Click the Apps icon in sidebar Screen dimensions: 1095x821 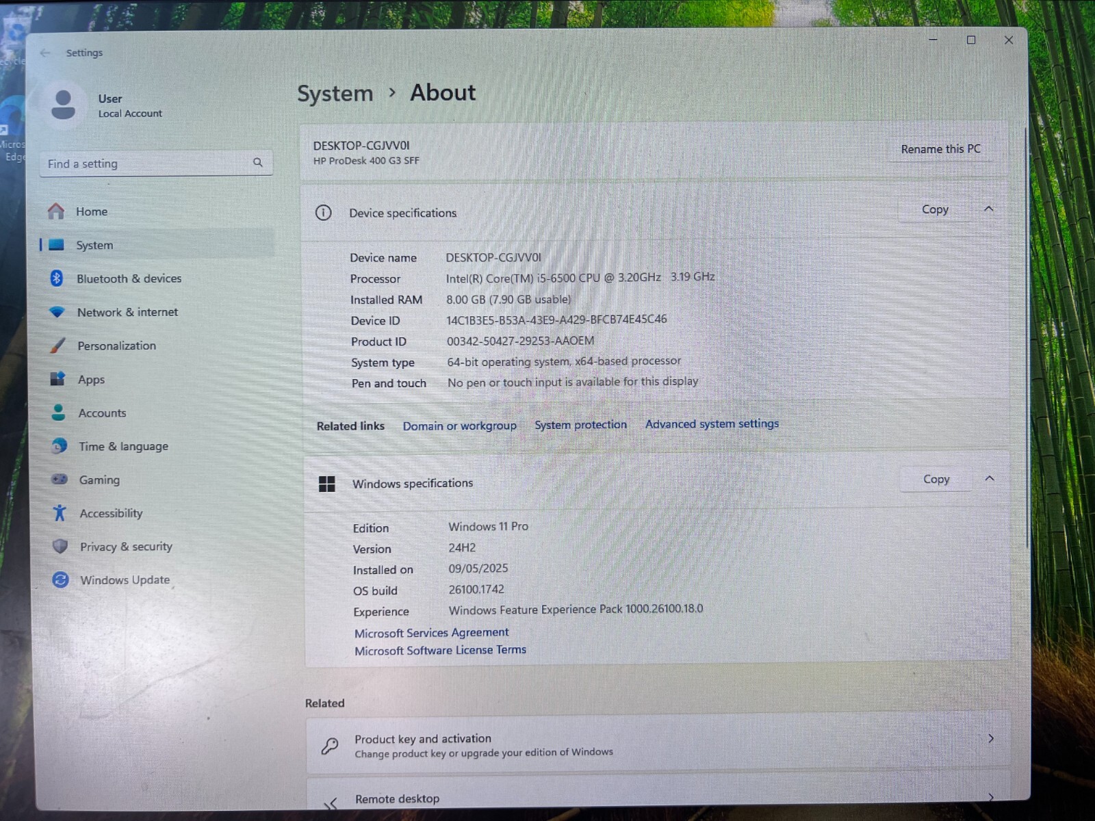57,378
